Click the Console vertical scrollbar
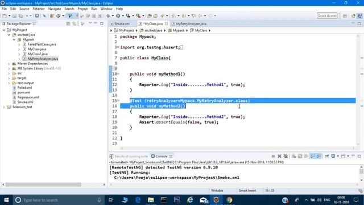 pos(361,171)
